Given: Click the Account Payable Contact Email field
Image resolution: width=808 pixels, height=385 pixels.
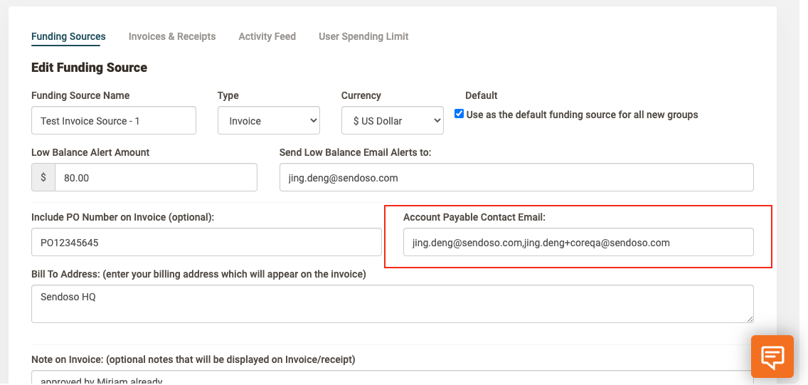Looking at the screenshot, I should (x=578, y=243).
